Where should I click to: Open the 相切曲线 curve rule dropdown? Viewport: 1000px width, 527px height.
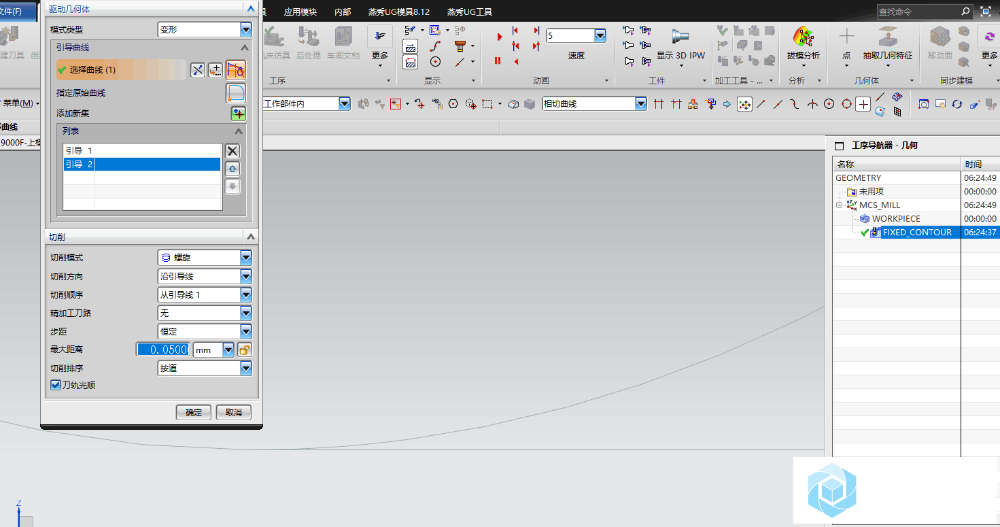tap(594, 103)
